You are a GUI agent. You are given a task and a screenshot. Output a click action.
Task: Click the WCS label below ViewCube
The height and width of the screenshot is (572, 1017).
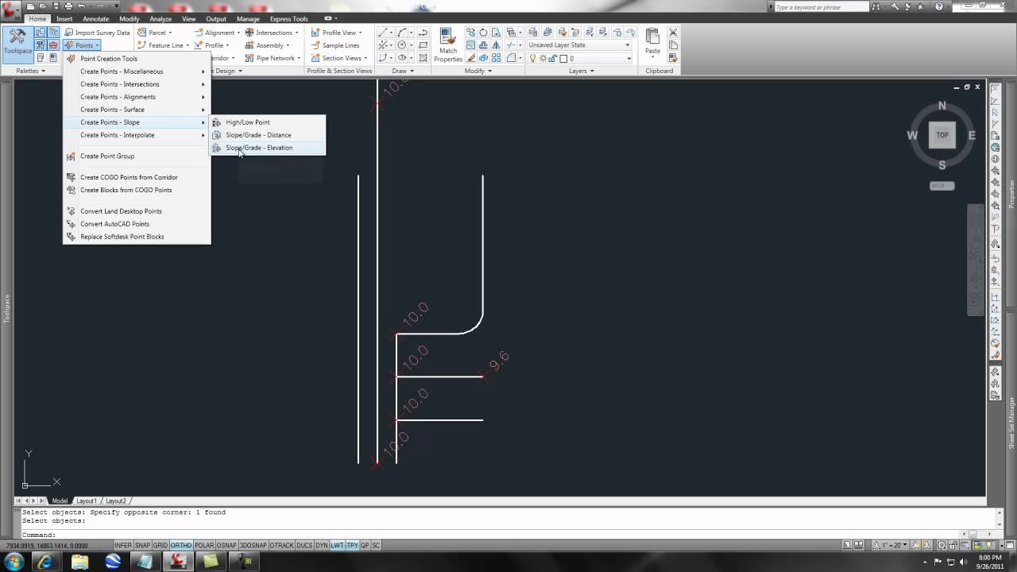coord(942,186)
